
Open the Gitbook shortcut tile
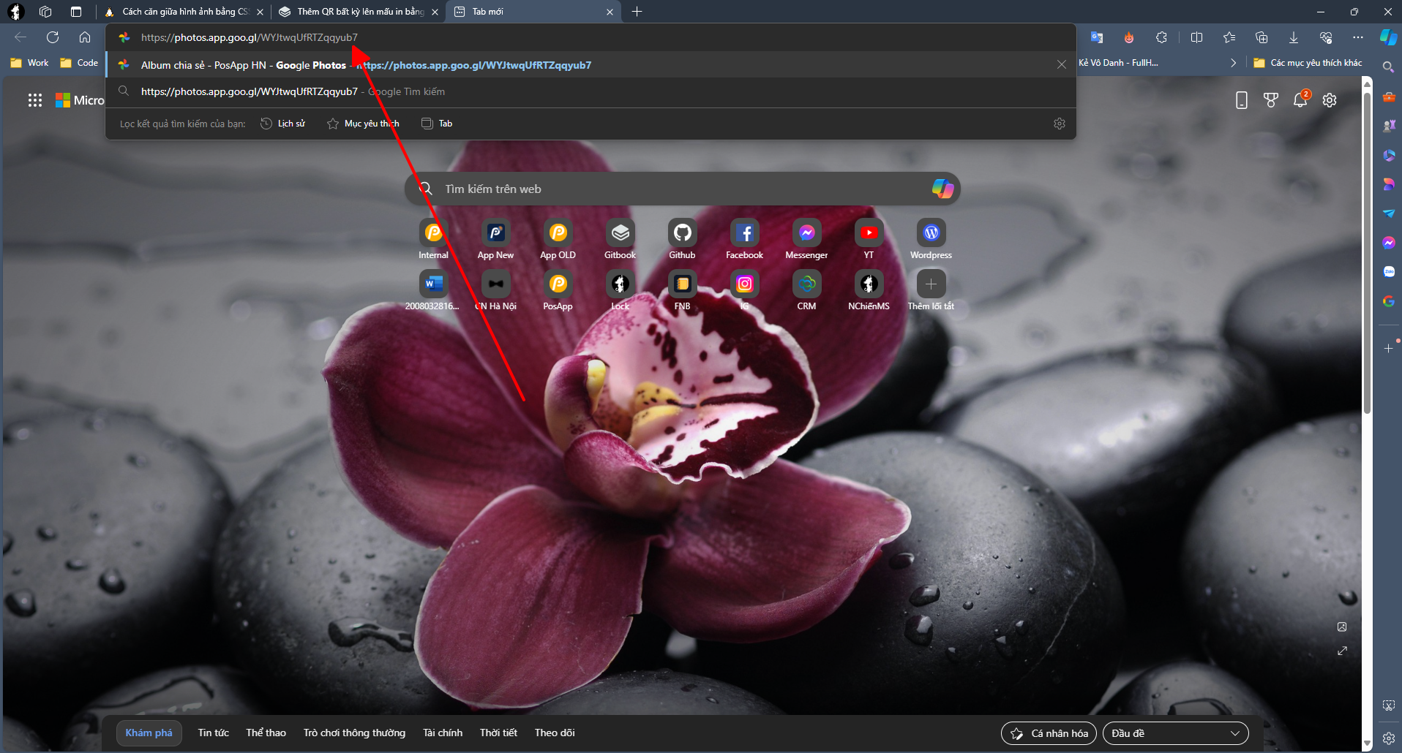pos(620,233)
